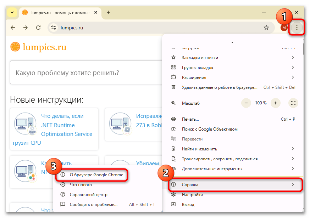The width and height of the screenshot is (310, 218).
Task: Expand the 'Найти и изменить' submenu arrow
Action: pyautogui.click(x=293, y=149)
